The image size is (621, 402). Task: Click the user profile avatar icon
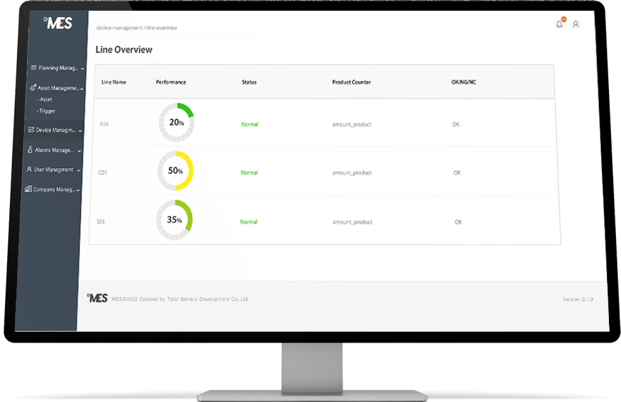click(x=575, y=24)
